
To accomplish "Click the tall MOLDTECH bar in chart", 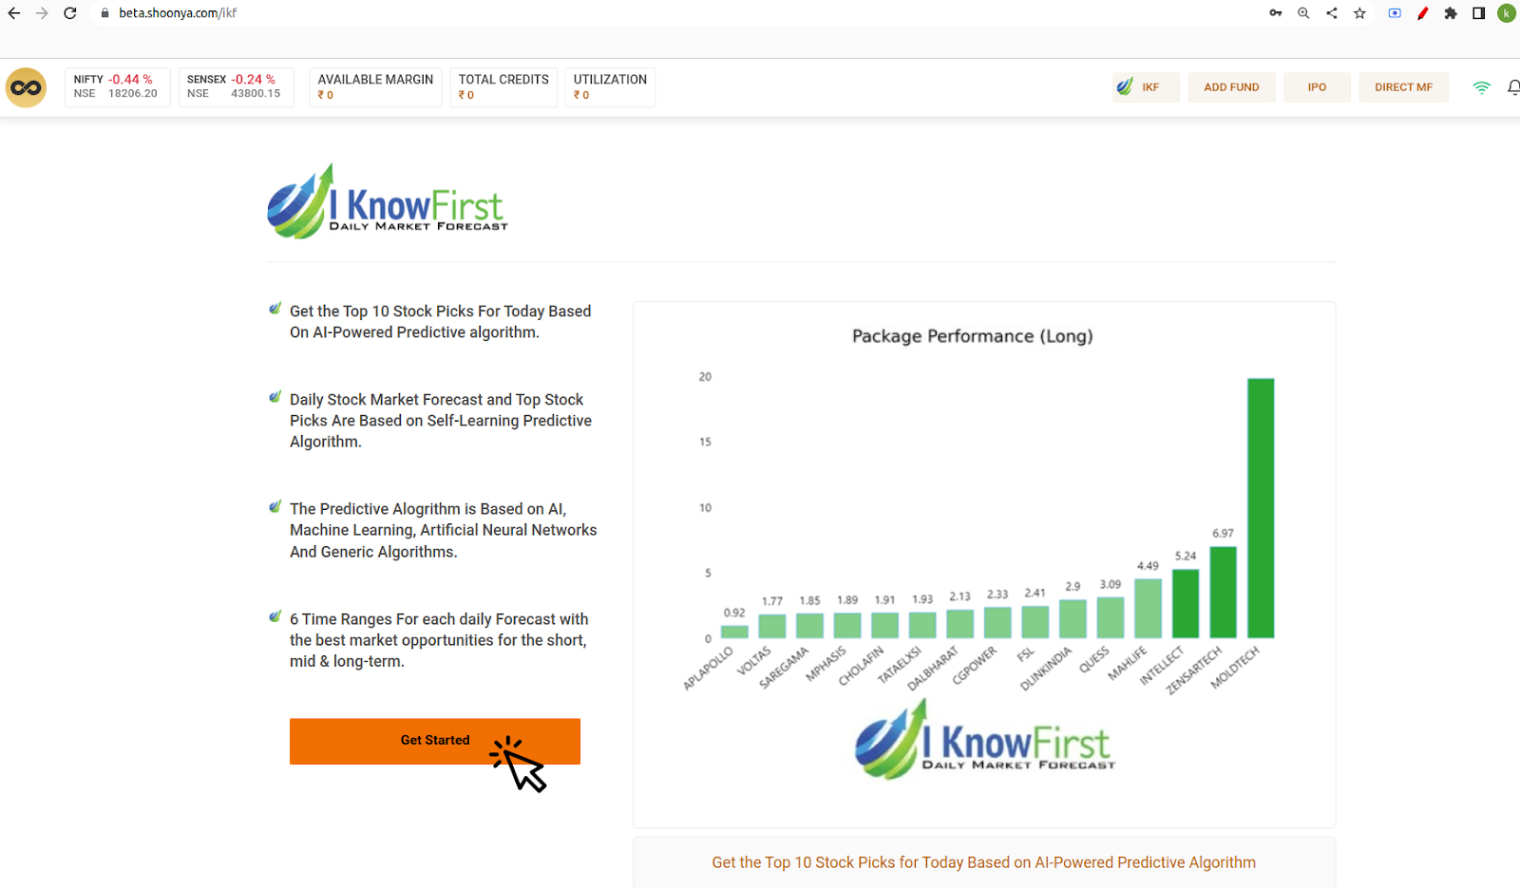I will [1261, 508].
